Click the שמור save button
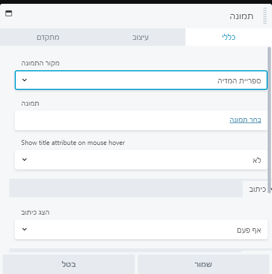The width and height of the screenshot is (272, 274). (203, 264)
